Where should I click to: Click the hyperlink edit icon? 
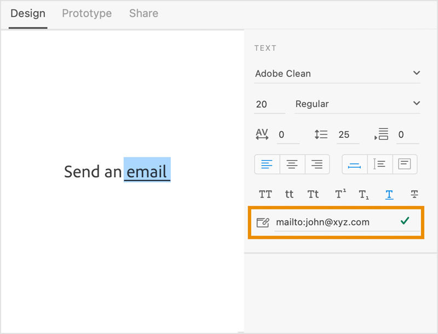[263, 222]
